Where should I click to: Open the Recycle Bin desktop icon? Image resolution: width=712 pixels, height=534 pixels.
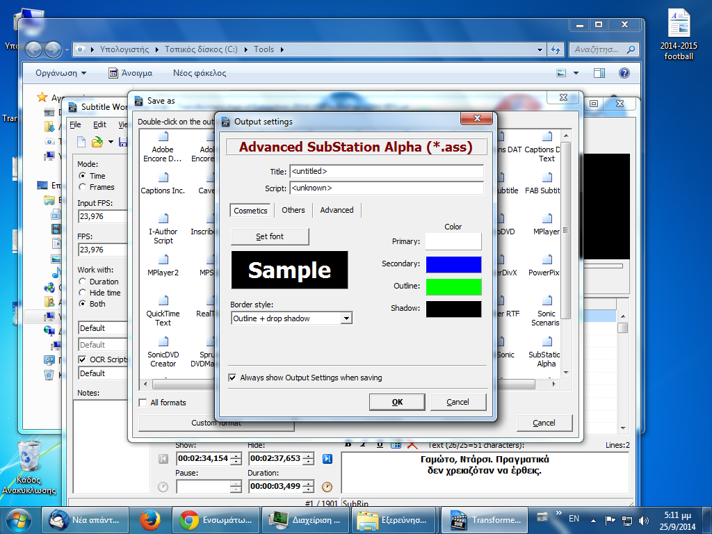coord(29,467)
